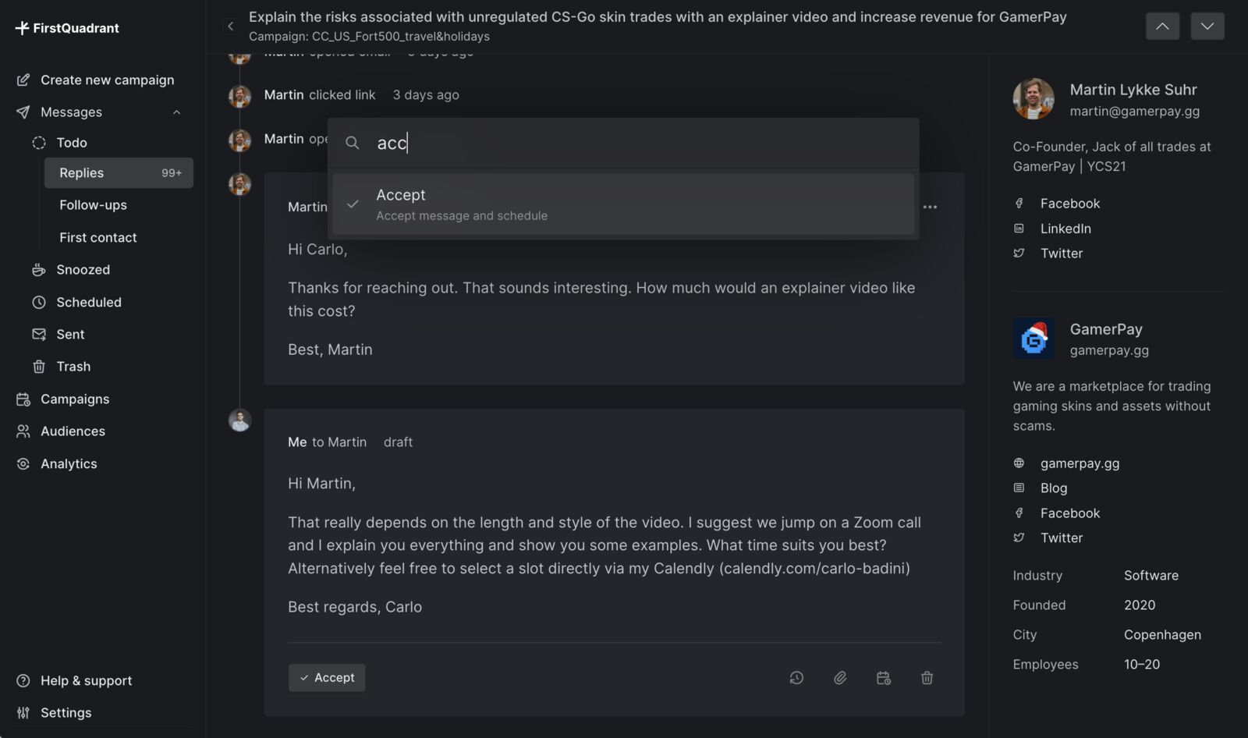Select the Snoozed coffee cup icon
The width and height of the screenshot is (1248, 738).
coord(39,269)
